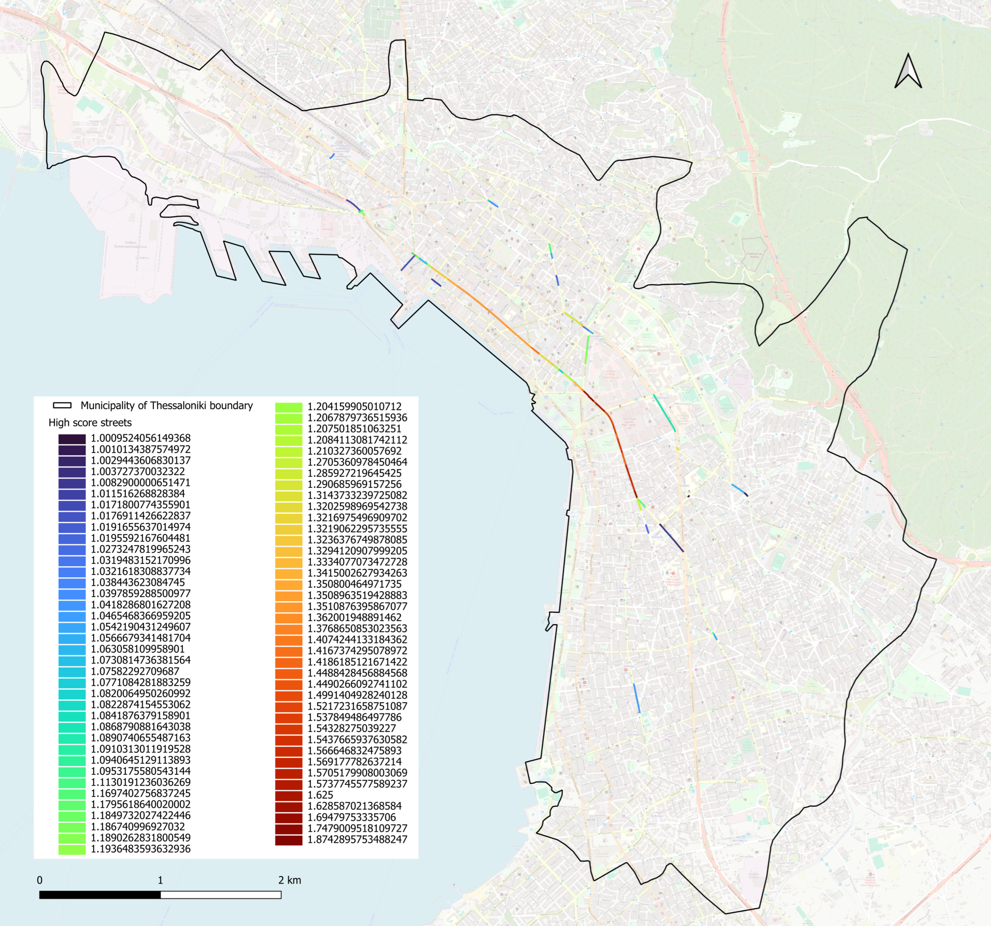Click the 1.1936483593632936 legend value text
Viewport: 991px width, 926px height.
coord(141,849)
